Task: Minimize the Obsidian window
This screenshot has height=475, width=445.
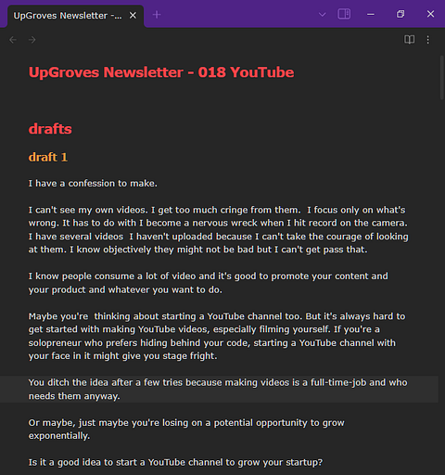Action: click(371, 14)
